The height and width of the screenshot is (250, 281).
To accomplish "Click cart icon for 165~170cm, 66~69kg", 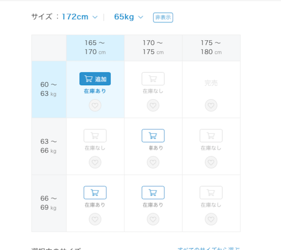I will [x=95, y=192].
